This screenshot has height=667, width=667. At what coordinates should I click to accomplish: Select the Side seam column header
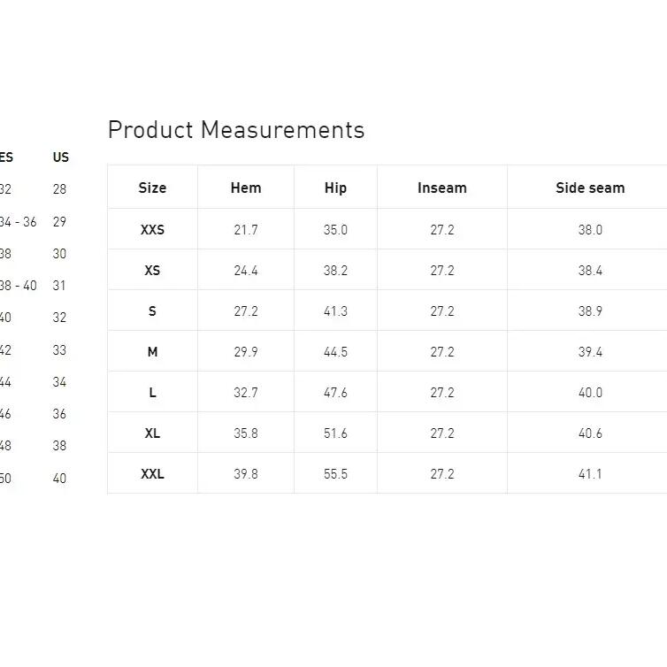click(x=590, y=188)
